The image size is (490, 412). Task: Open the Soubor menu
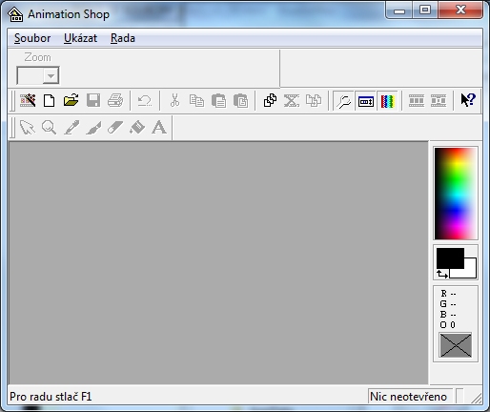[32, 38]
